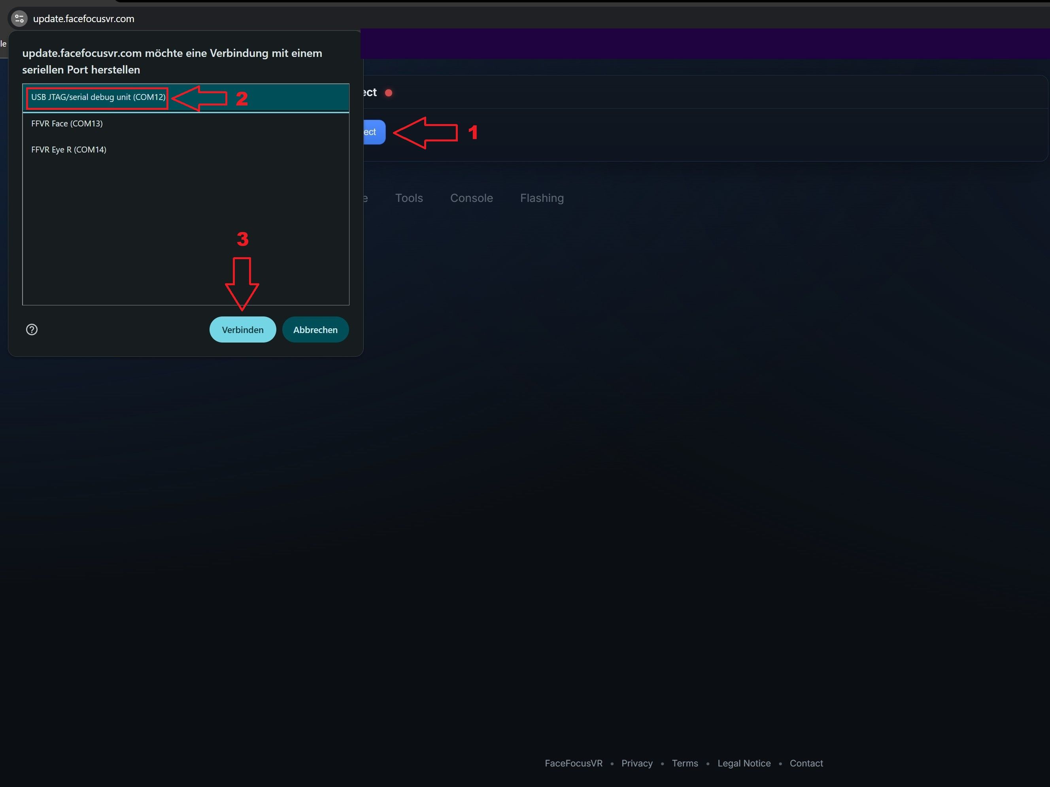Viewport: 1050px width, 787px height.
Task: Open the Legal Notice link
Action: tap(744, 763)
